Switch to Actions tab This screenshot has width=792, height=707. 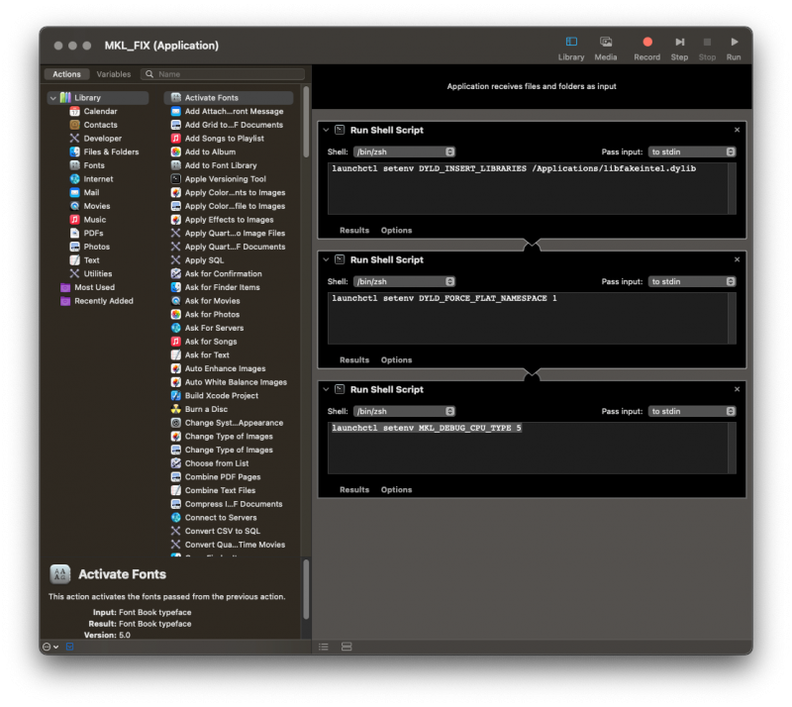pyautogui.click(x=66, y=74)
